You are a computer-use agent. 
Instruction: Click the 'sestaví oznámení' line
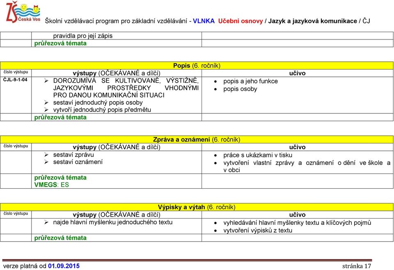coord(78,162)
